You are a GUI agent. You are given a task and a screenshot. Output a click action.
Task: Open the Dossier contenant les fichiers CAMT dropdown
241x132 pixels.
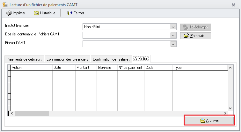click(173, 35)
